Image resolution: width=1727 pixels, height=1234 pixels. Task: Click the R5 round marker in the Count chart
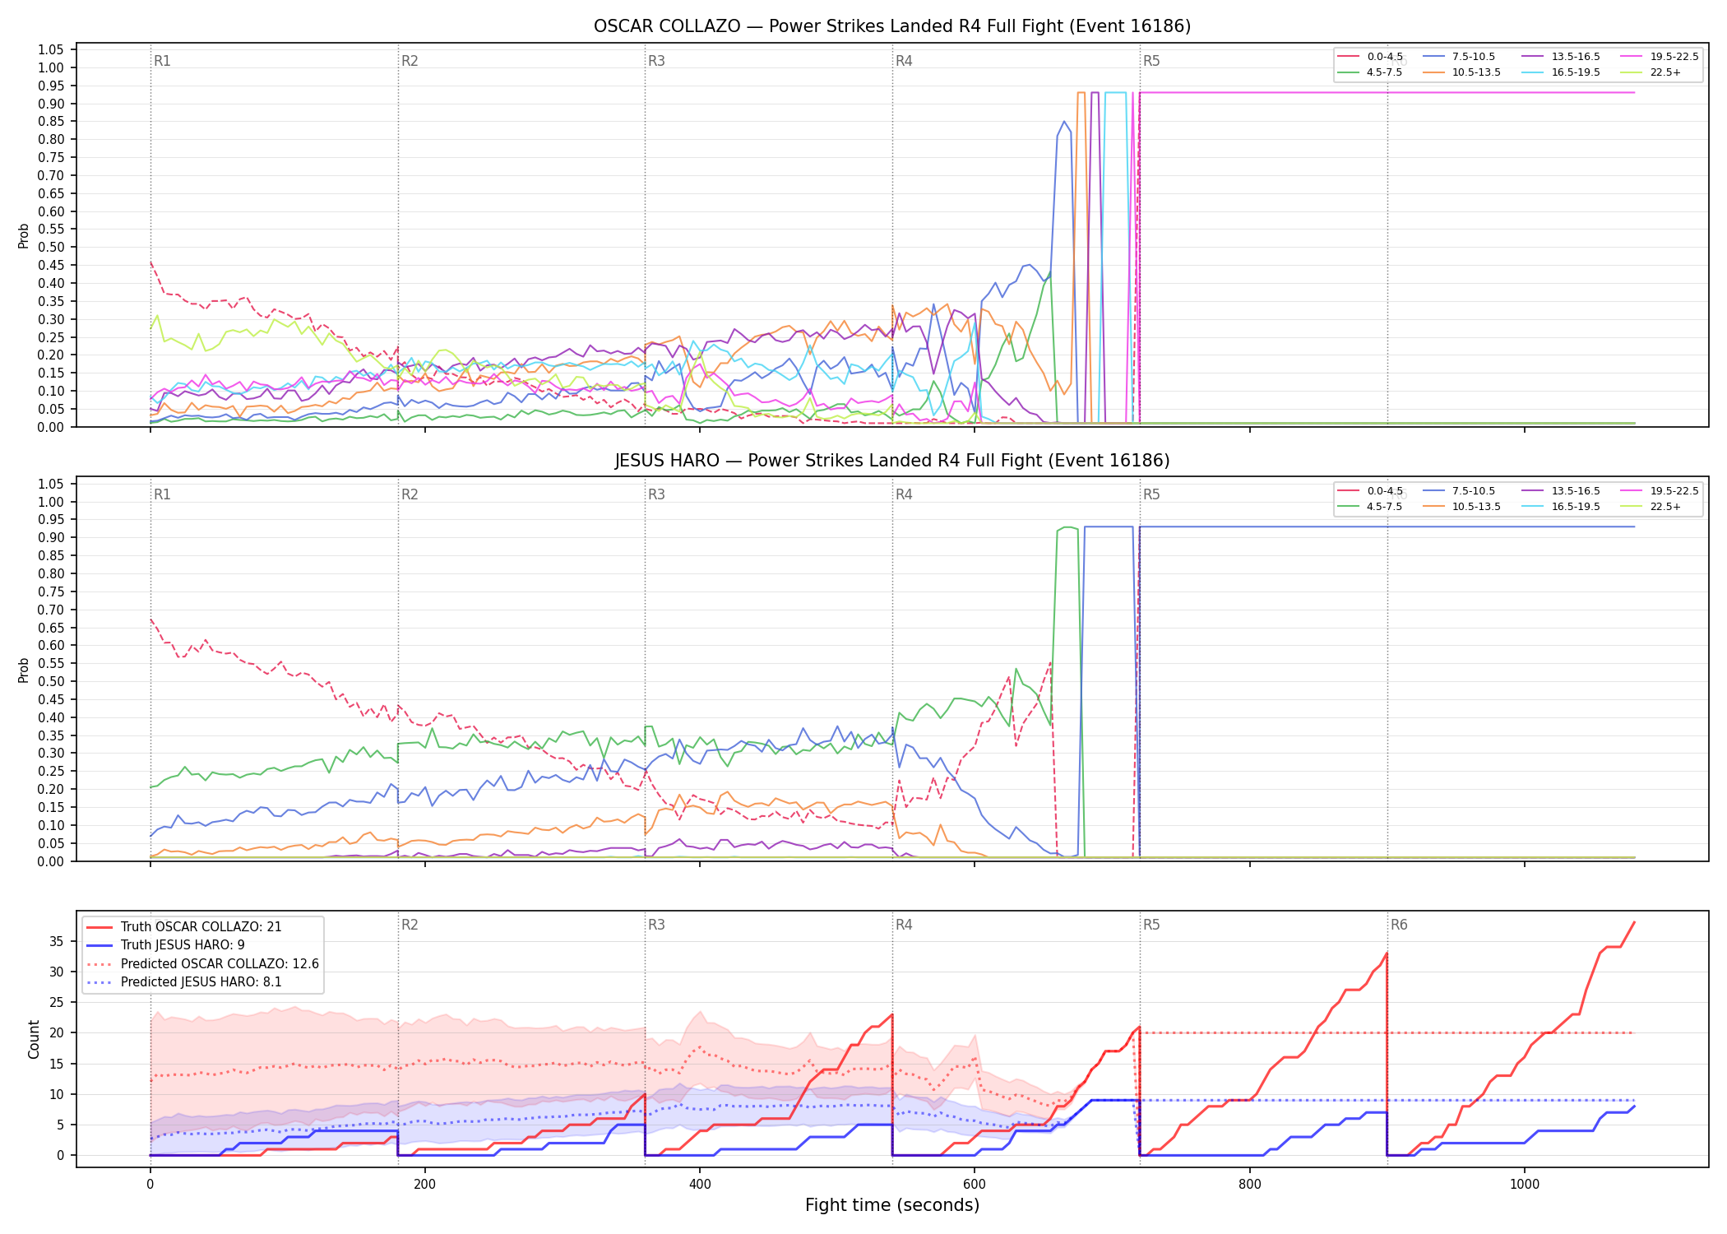pos(1151,925)
